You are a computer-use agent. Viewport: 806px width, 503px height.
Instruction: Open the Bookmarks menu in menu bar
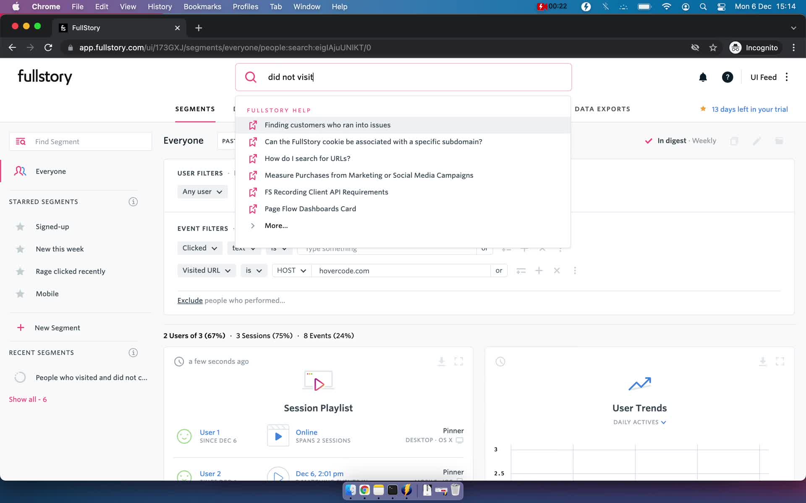click(x=202, y=7)
